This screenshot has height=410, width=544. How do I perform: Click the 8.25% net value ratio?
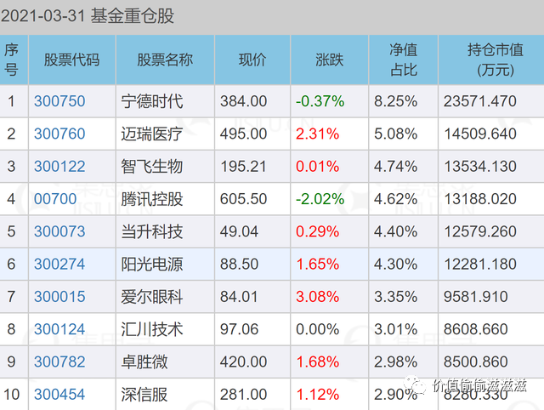coord(395,101)
